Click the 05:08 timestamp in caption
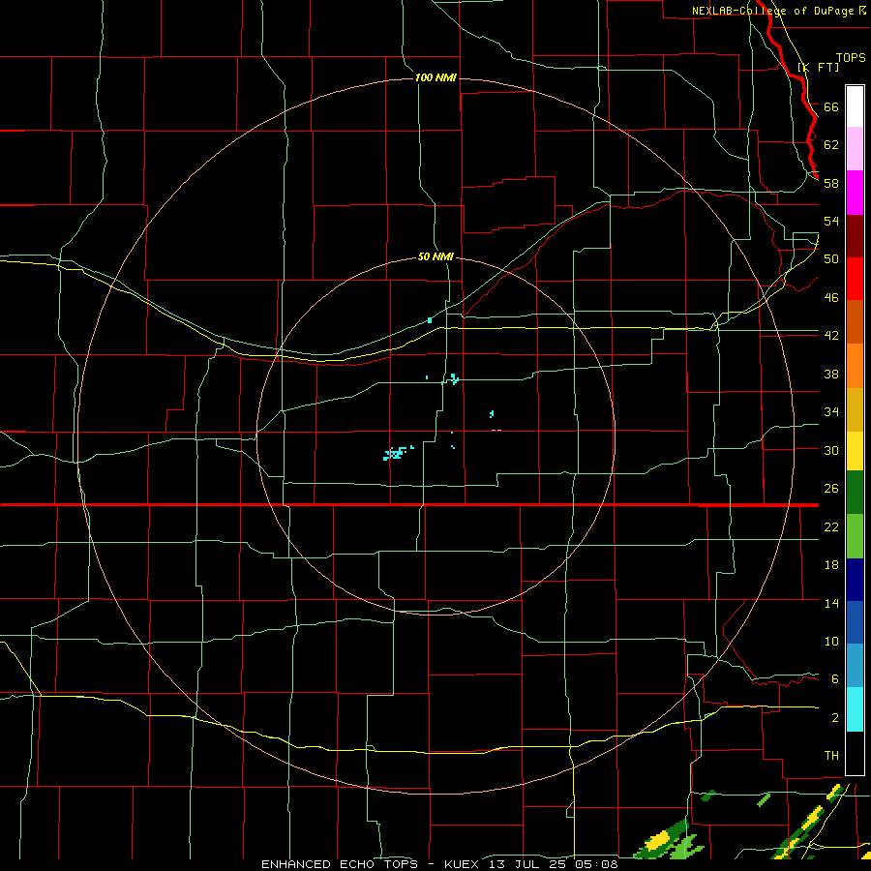Screen dimensions: 871x871 596,864
